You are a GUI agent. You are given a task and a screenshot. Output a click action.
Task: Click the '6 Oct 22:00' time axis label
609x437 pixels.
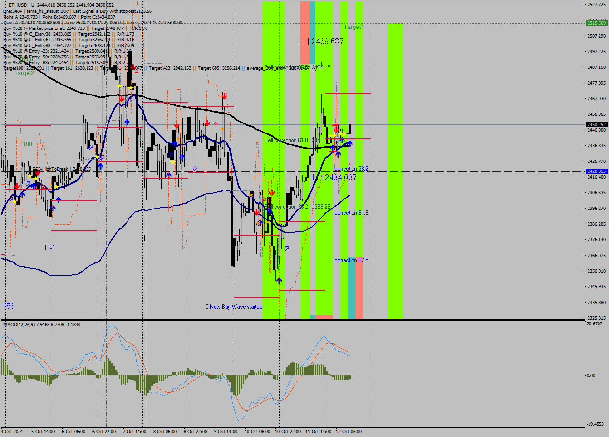[103, 432]
